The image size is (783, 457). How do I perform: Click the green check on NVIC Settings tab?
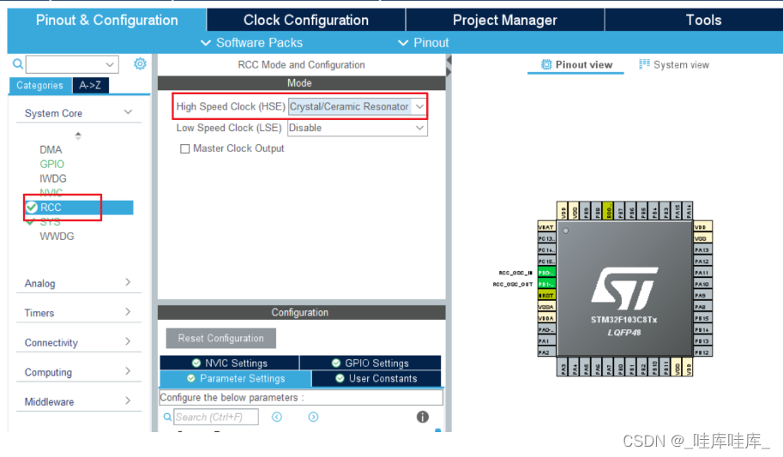click(x=196, y=363)
